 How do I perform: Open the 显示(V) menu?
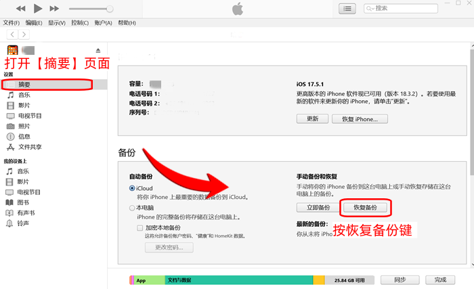[x=57, y=22]
